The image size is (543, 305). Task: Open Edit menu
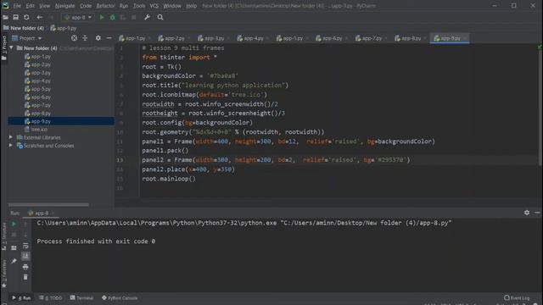pyautogui.click(x=31, y=6)
